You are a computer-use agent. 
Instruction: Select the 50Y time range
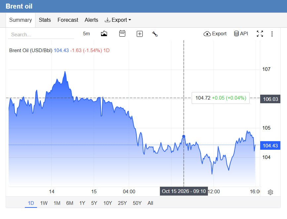coord(137,203)
